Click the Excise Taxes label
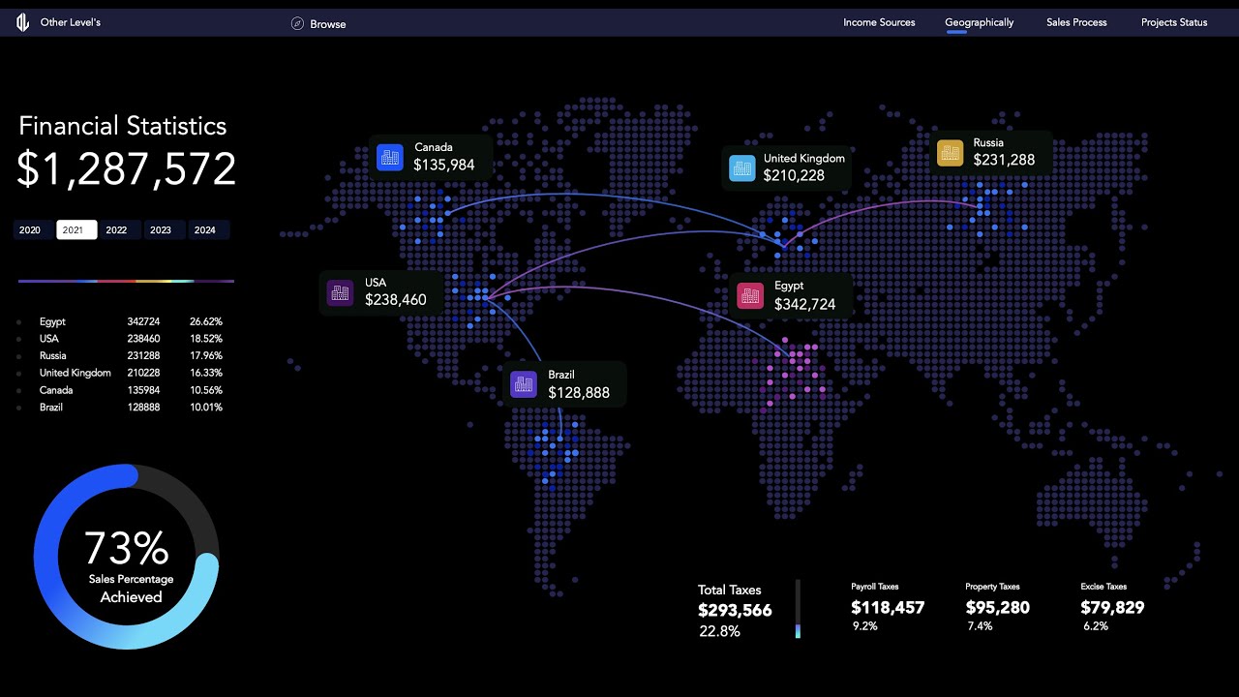The image size is (1239, 697). coord(1103,587)
